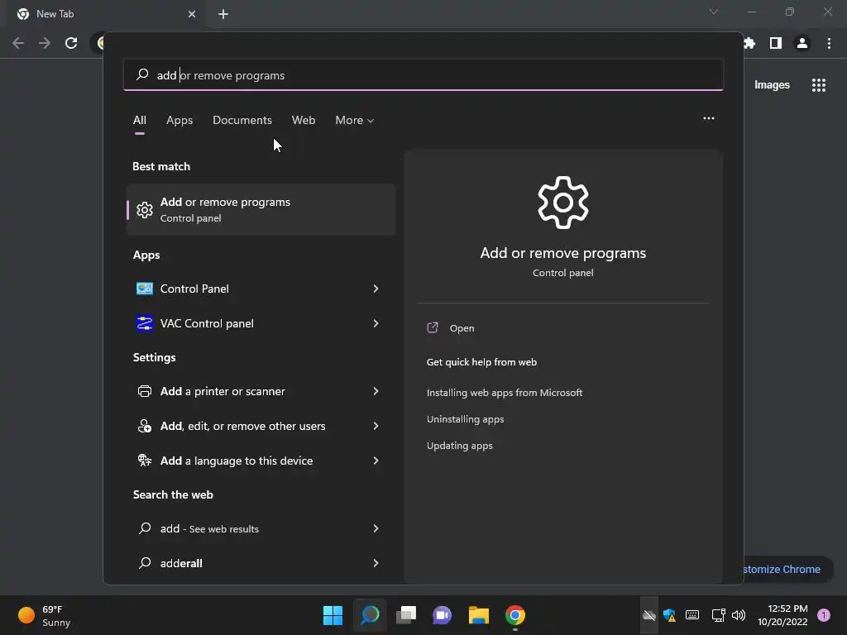847x635 pixels.
Task: Select Add a printer or scanner setting
Action: click(x=261, y=391)
